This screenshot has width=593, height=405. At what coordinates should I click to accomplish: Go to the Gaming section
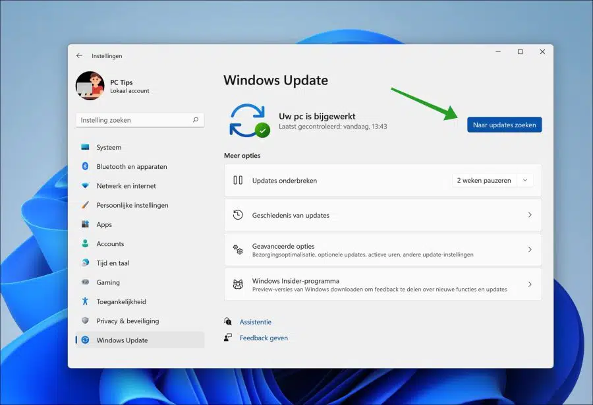coord(140,282)
